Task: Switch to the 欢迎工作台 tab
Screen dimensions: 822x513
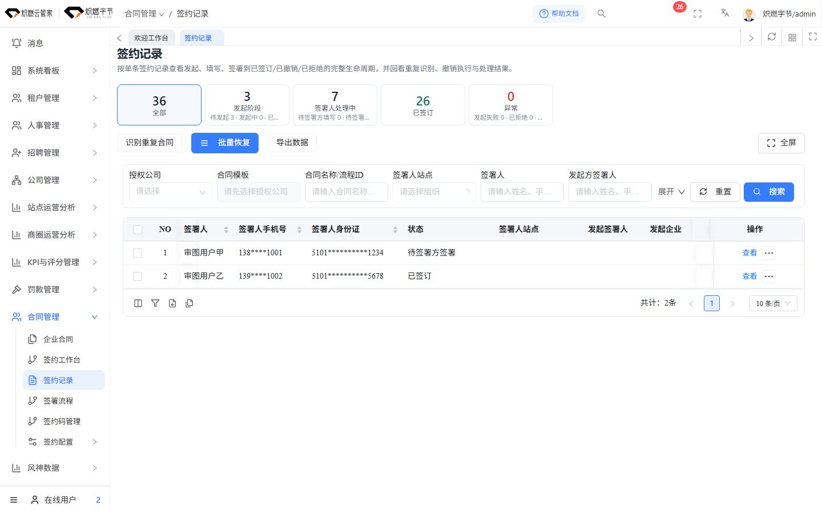Action: point(151,38)
